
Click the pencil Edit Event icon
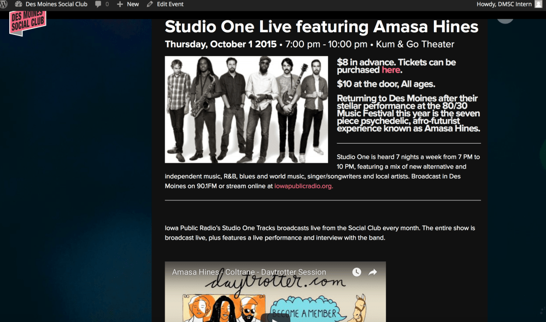point(150,4)
